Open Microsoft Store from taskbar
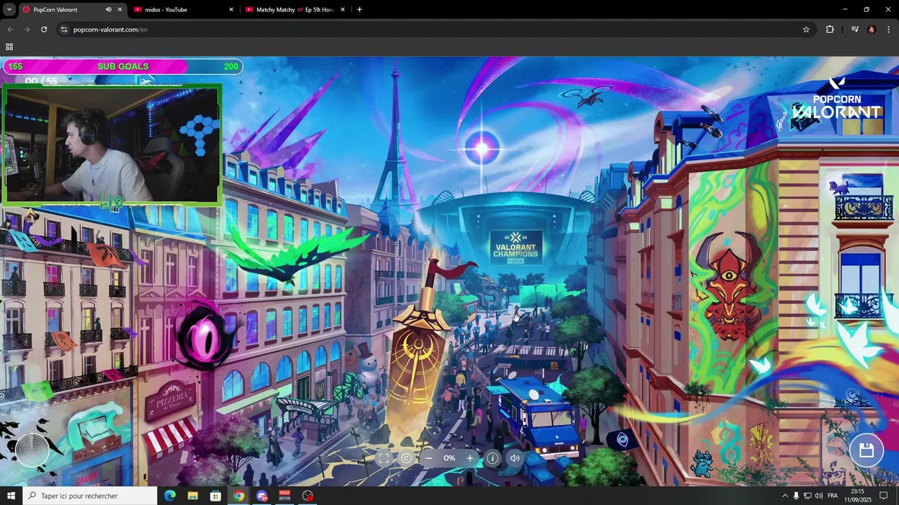Image resolution: width=899 pixels, height=505 pixels. [216, 496]
